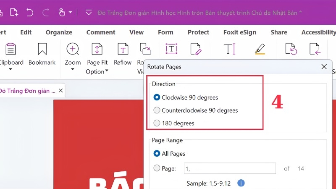Choose All Pages radio button
336x189 pixels.
point(157,153)
